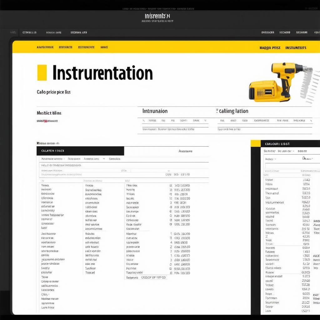Click the left arrow in Intrrunaion filter row
This screenshot has width=320, height=320.
[143, 120]
